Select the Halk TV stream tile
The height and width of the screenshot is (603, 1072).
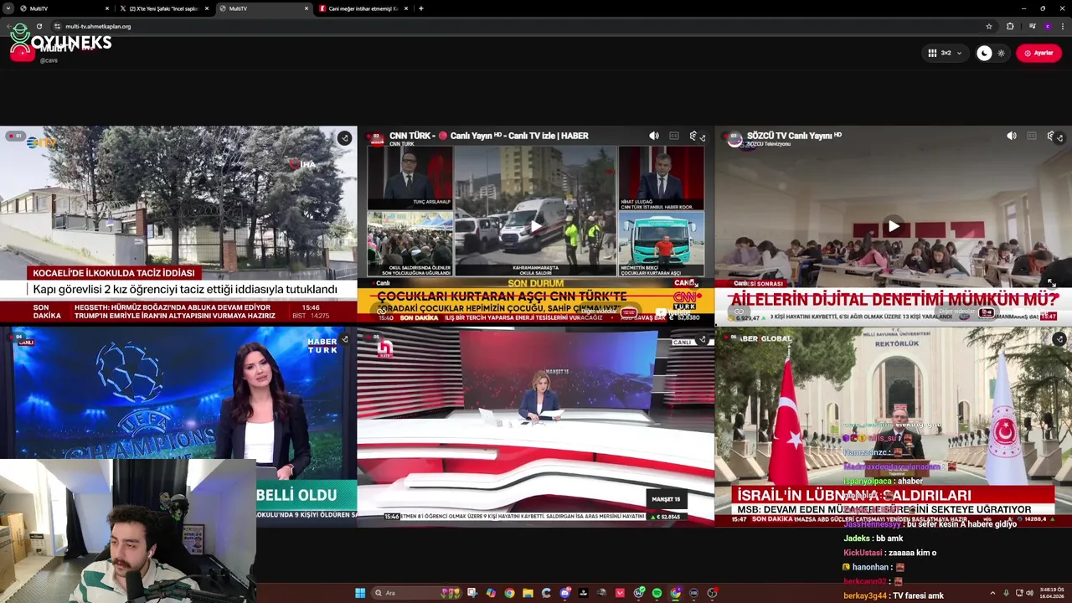pyautogui.click(x=536, y=427)
